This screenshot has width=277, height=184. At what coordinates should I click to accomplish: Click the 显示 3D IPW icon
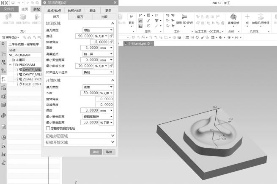[x=184, y=18]
